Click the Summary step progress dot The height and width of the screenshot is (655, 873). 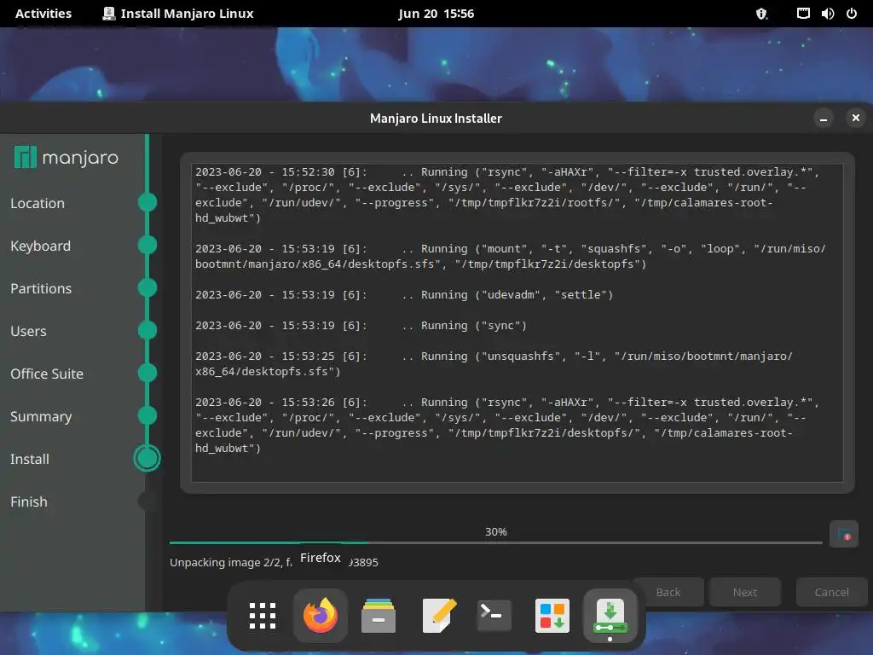pyautogui.click(x=147, y=415)
